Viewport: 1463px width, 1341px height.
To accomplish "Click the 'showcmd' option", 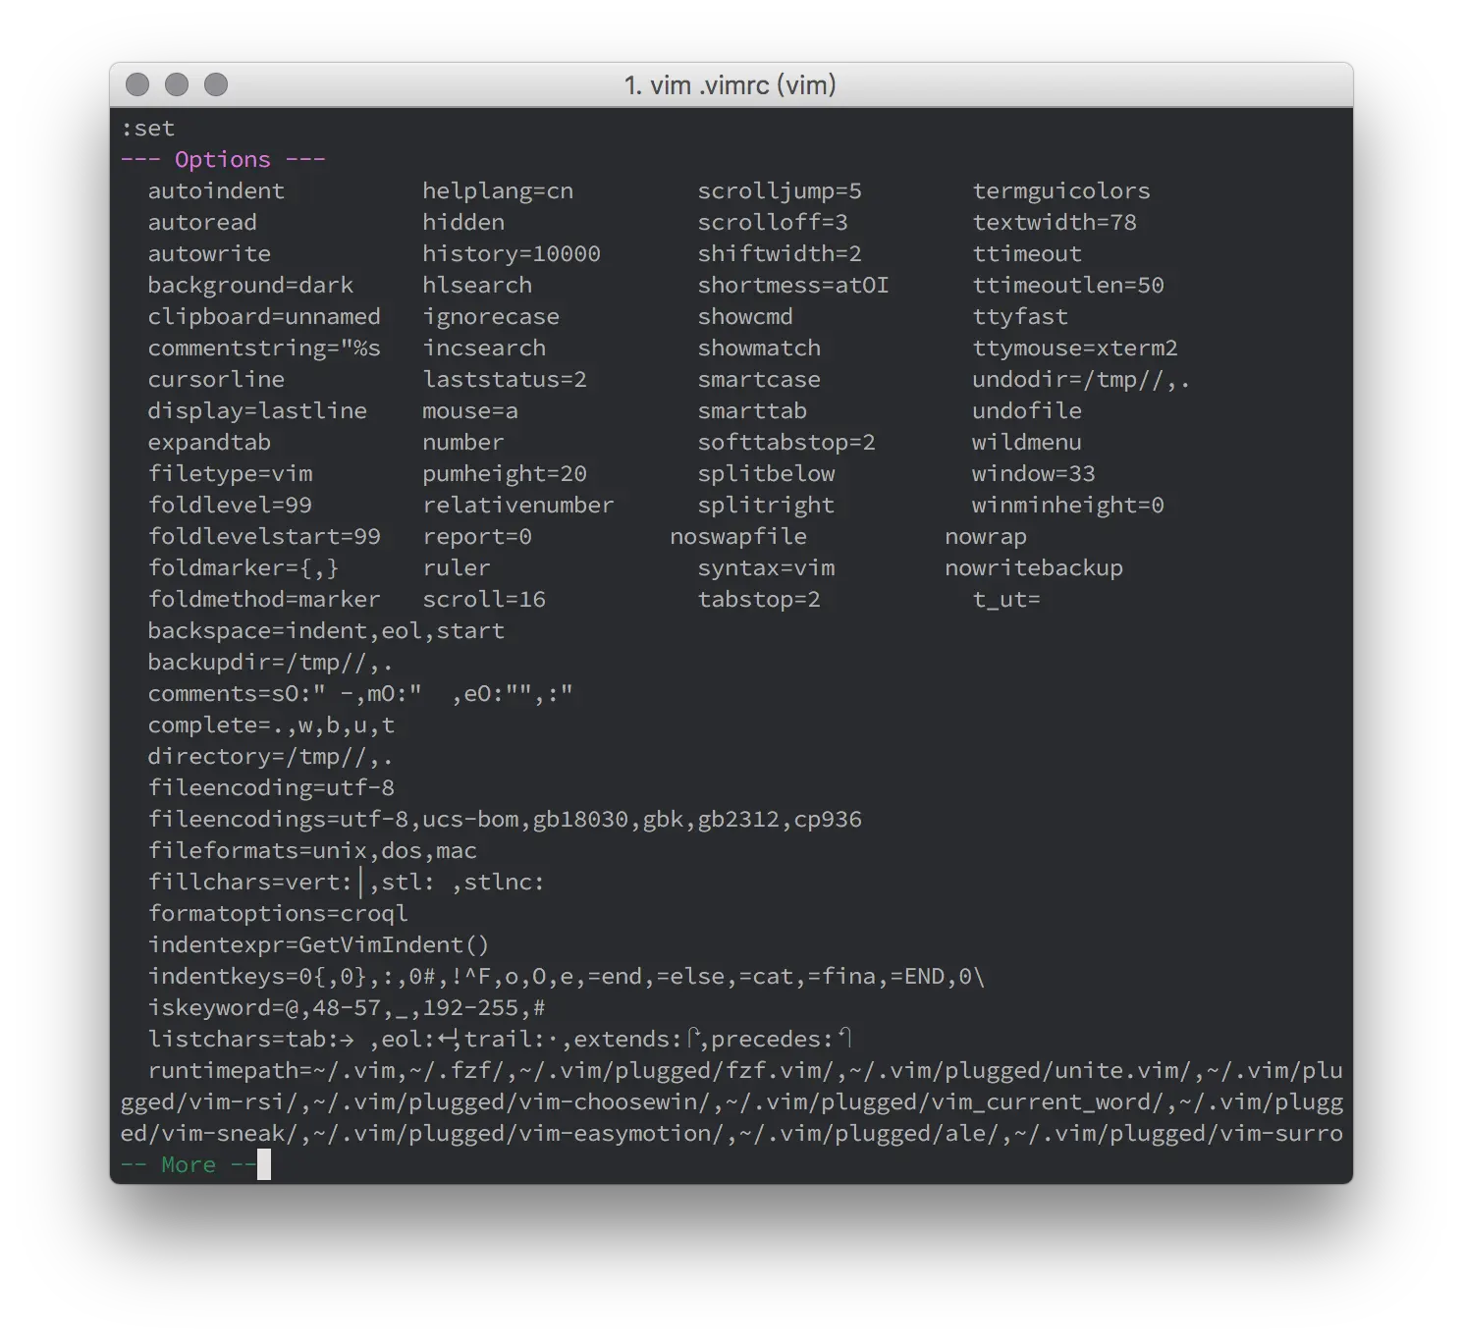I will click(745, 317).
